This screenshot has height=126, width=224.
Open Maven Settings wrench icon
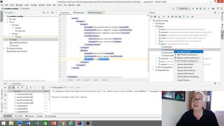(192, 17)
